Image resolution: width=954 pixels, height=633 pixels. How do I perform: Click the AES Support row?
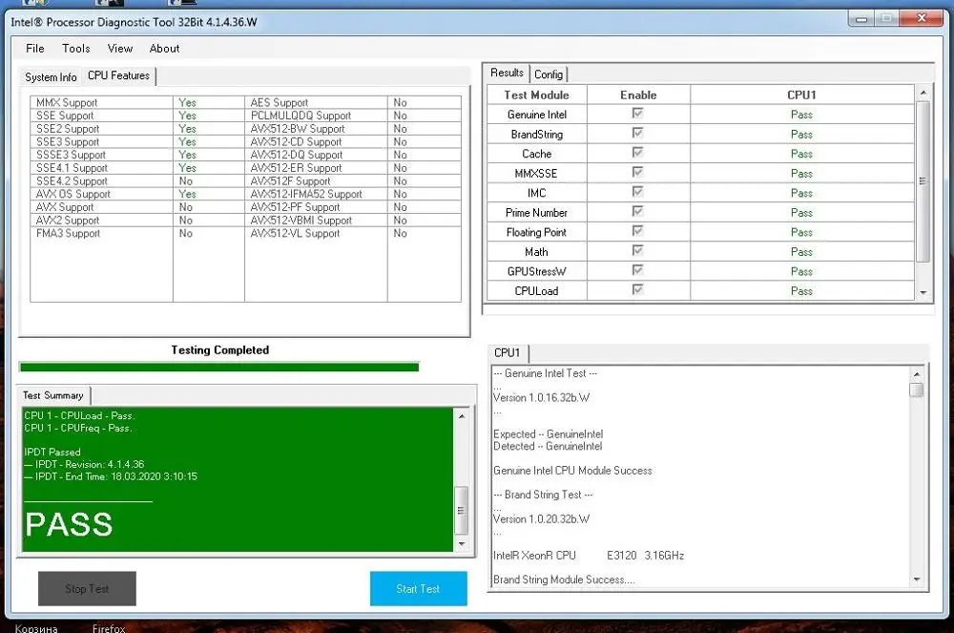353,102
